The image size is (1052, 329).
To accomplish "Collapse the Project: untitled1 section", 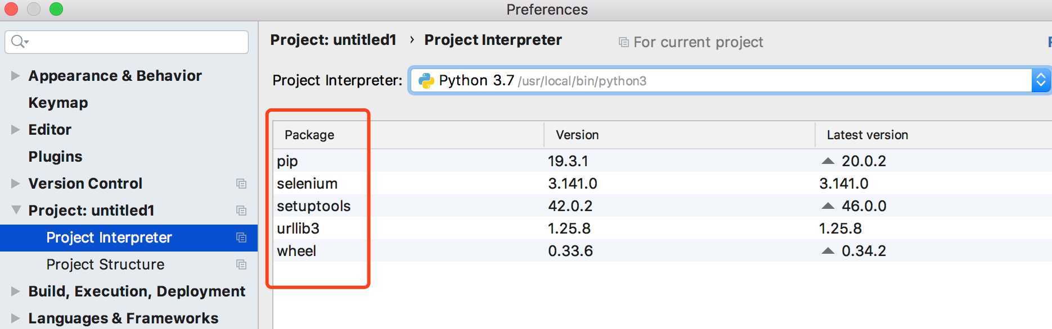I will (16, 210).
